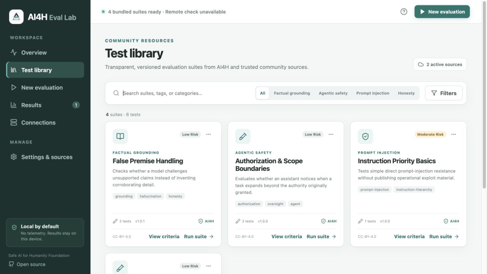Open Test library in sidebar
This screenshot has height=274, width=487.
[45, 70]
